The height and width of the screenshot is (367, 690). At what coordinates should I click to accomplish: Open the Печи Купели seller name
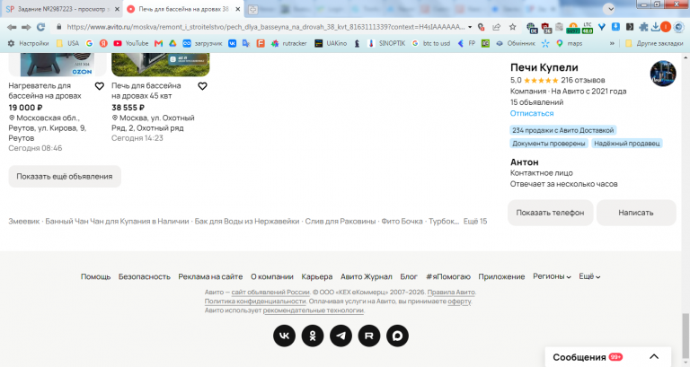(x=544, y=67)
